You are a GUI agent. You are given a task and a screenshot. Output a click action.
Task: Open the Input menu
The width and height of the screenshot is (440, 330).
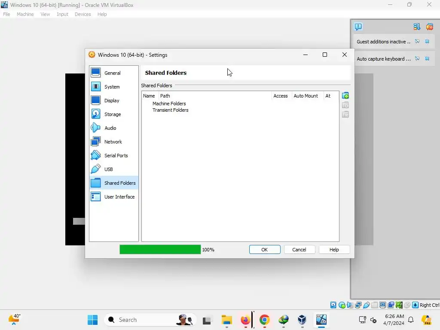point(62,14)
